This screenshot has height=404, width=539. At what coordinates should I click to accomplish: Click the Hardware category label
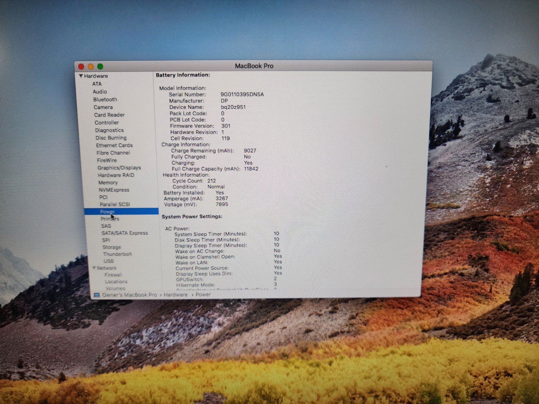(x=96, y=76)
